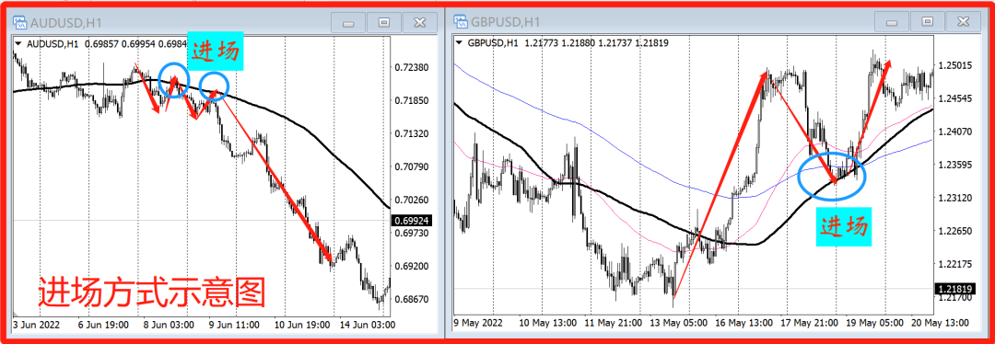Click price level 1.25015 on GBPUSD scale
Screen dimensions: 995x344
pyautogui.click(x=955, y=66)
